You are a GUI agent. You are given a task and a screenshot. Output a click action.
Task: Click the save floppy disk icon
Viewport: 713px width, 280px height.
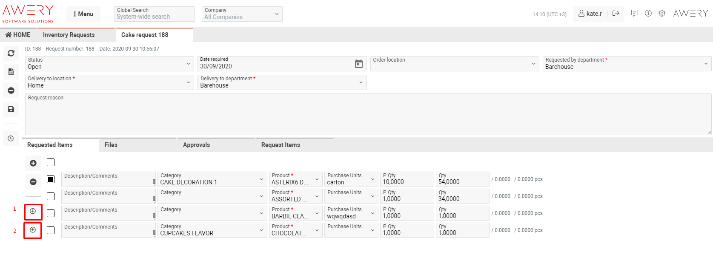[x=11, y=109]
